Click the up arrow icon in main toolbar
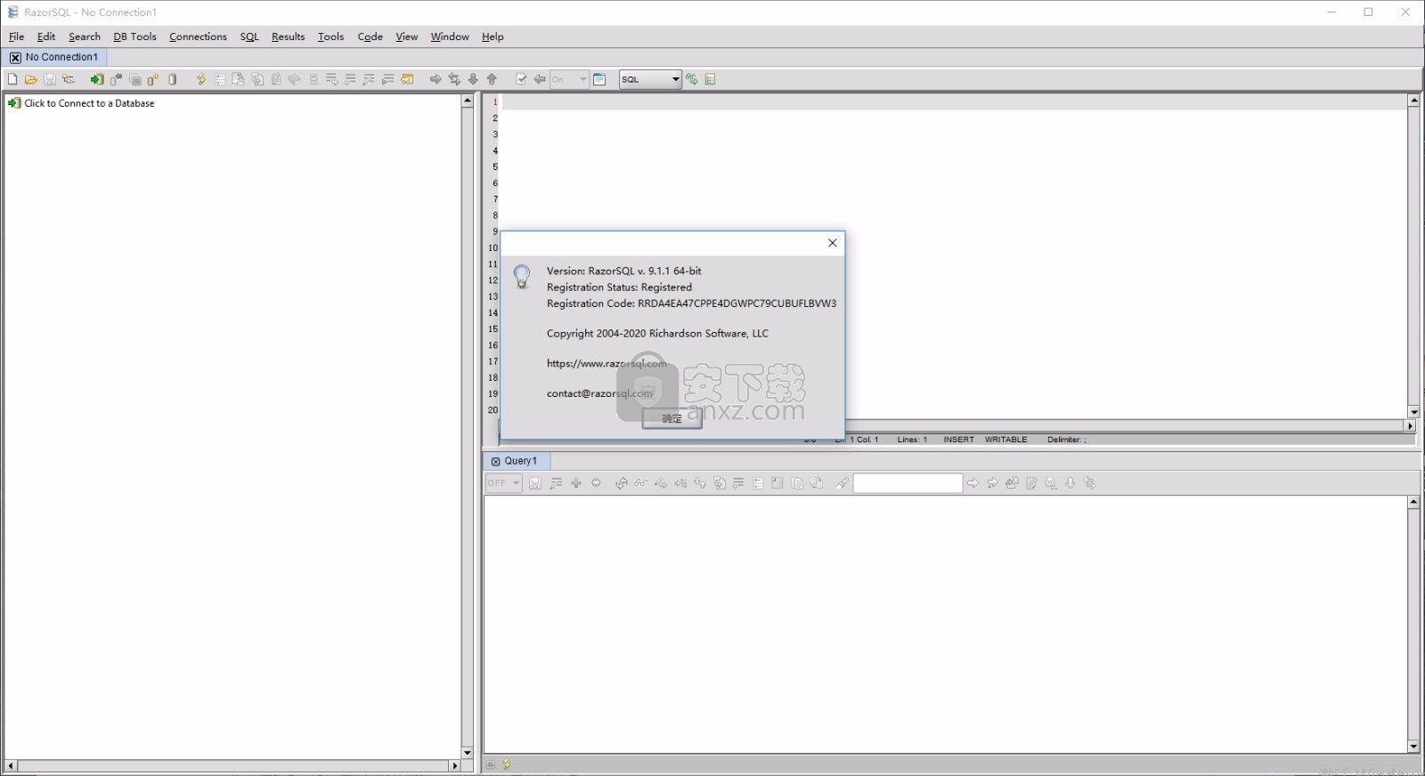 (492, 79)
